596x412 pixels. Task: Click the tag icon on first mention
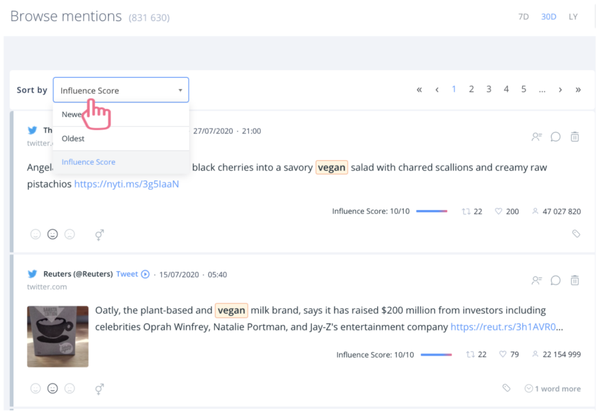(x=576, y=234)
